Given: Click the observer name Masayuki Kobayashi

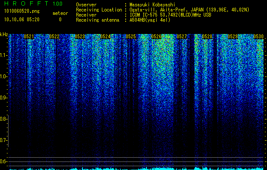Looking at the screenshot, I should point(152,5).
